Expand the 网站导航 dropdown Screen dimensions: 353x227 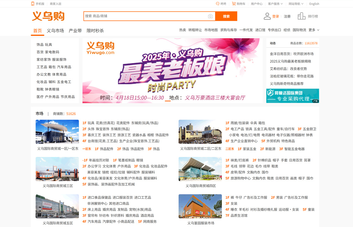tap(296, 4)
